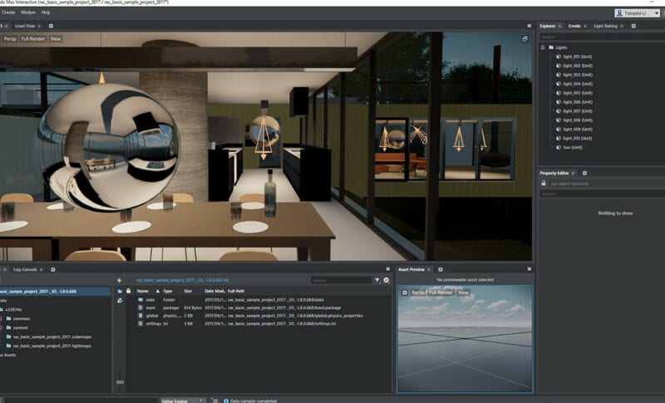Select the Sun (Unit) item in Explorer

tap(573, 146)
